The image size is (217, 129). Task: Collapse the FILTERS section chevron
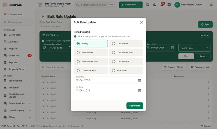click(58, 35)
